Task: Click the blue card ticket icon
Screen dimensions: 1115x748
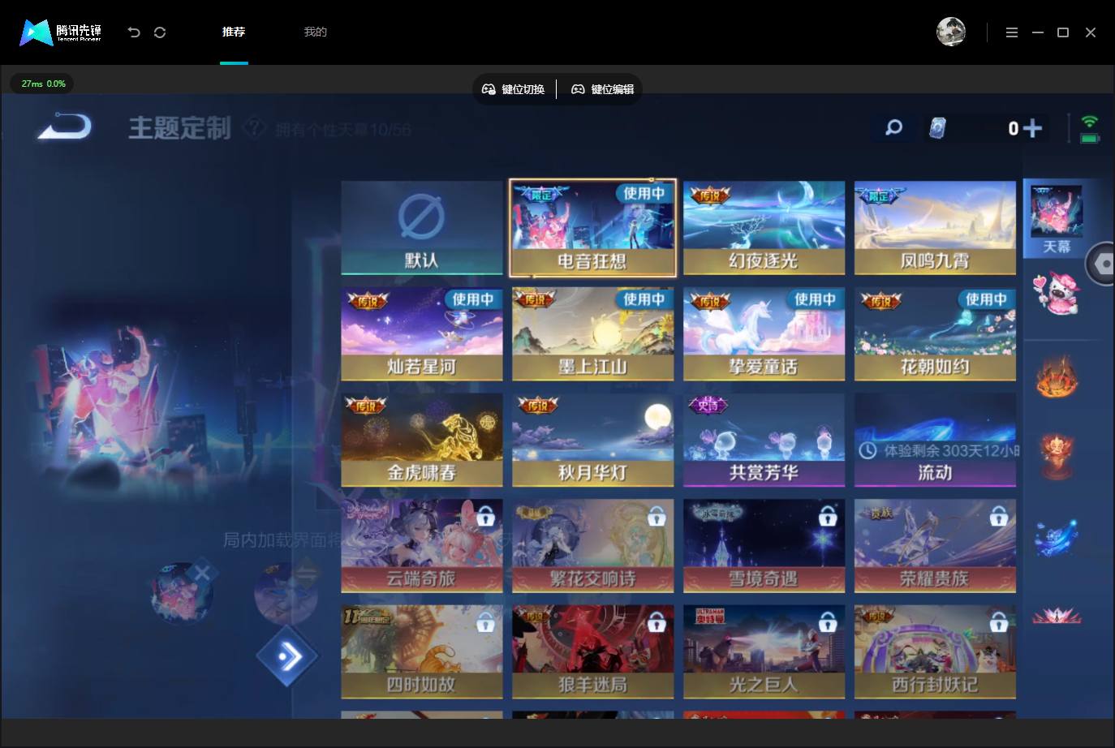Action: pos(937,128)
